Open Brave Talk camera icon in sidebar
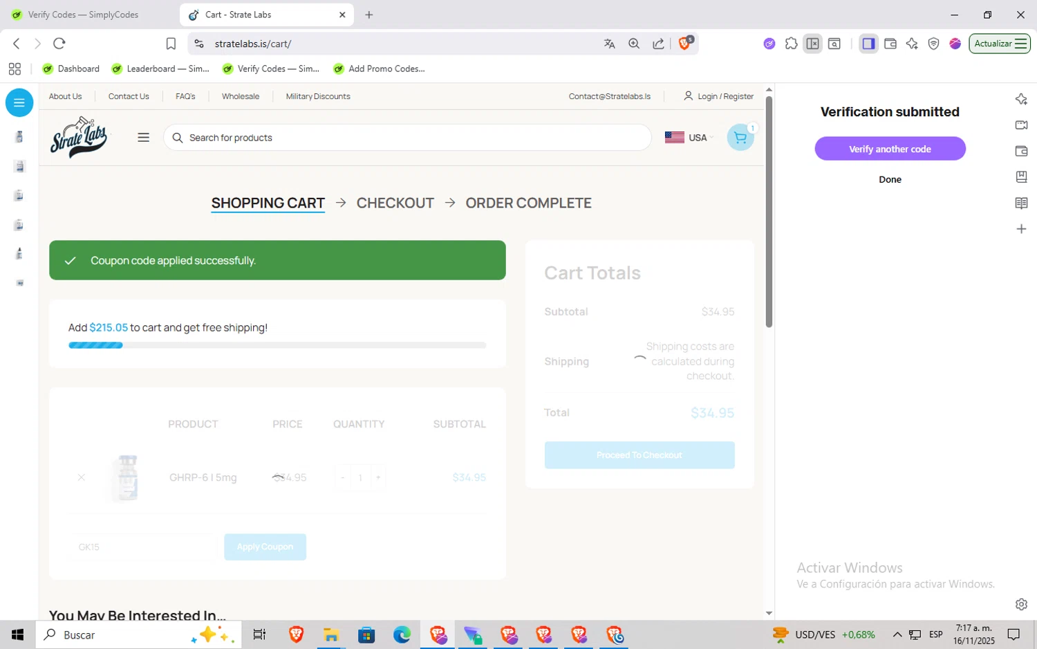Viewport: 1037px width, 649px height. 1021,125
